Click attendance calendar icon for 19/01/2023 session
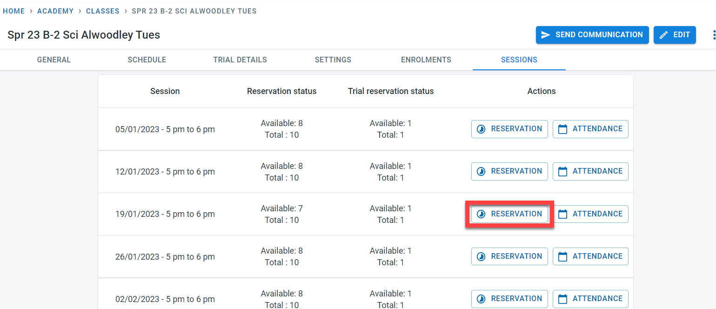 pos(562,214)
